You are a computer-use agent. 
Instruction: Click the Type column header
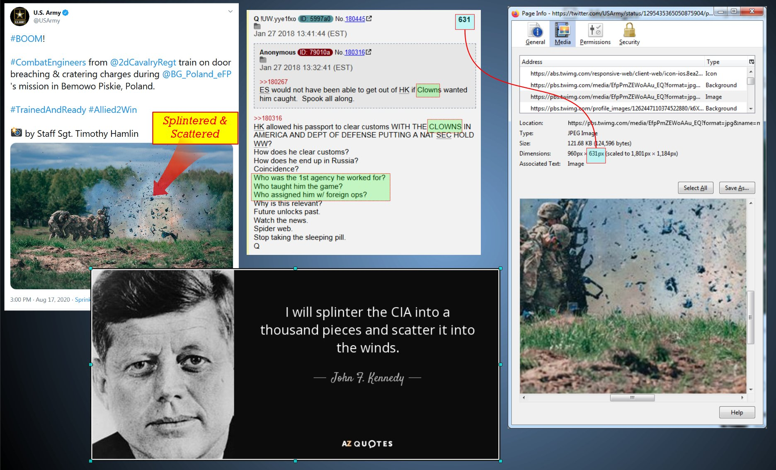(x=725, y=62)
